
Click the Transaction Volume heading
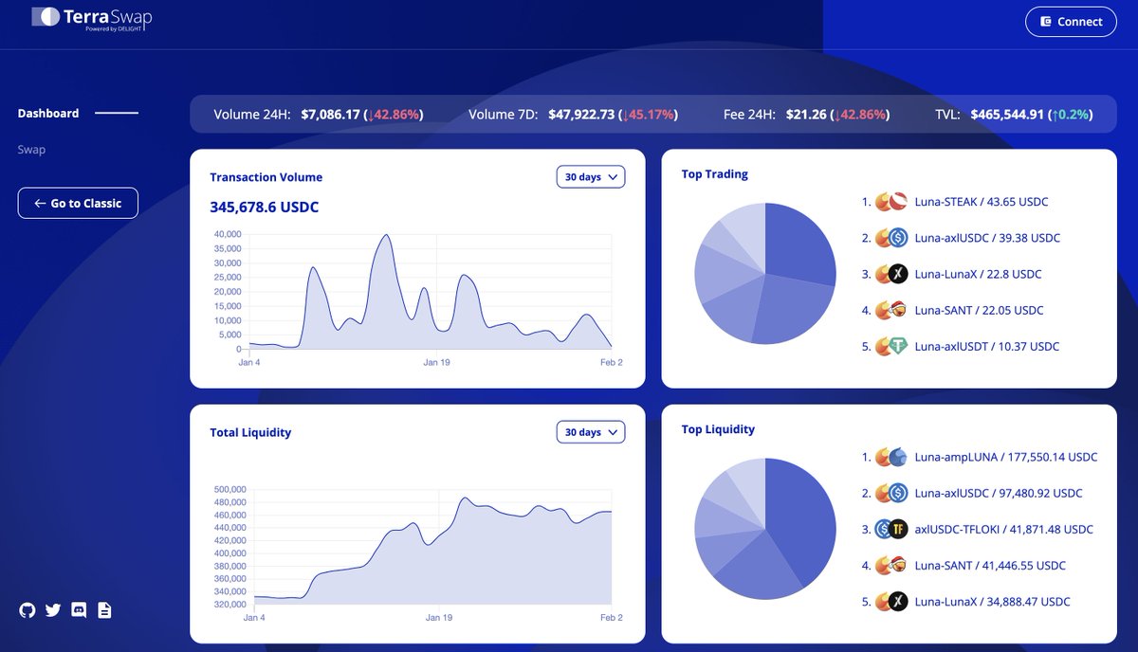pos(266,177)
